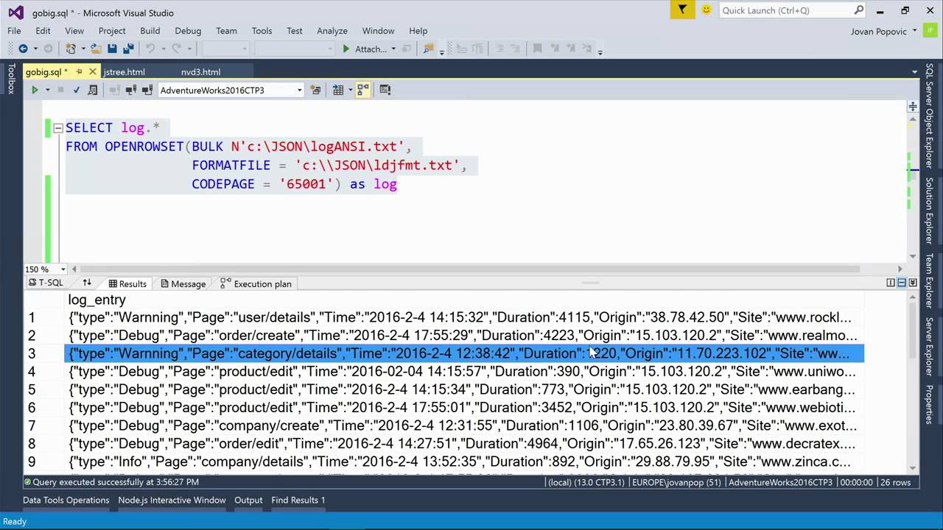The height and width of the screenshot is (530, 943).
Task: Open SQL Server Object Explorer side tab
Action: pyautogui.click(x=930, y=116)
